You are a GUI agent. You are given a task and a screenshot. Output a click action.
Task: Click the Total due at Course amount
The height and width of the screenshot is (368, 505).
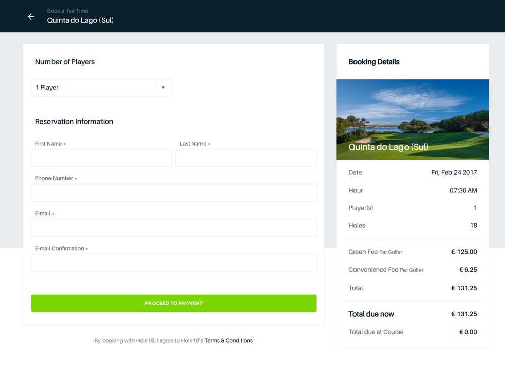tap(468, 332)
